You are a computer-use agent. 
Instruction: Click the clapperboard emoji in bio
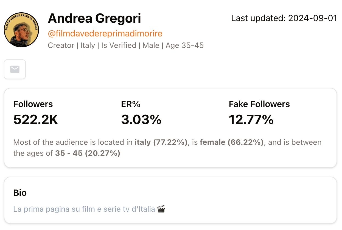(x=161, y=209)
